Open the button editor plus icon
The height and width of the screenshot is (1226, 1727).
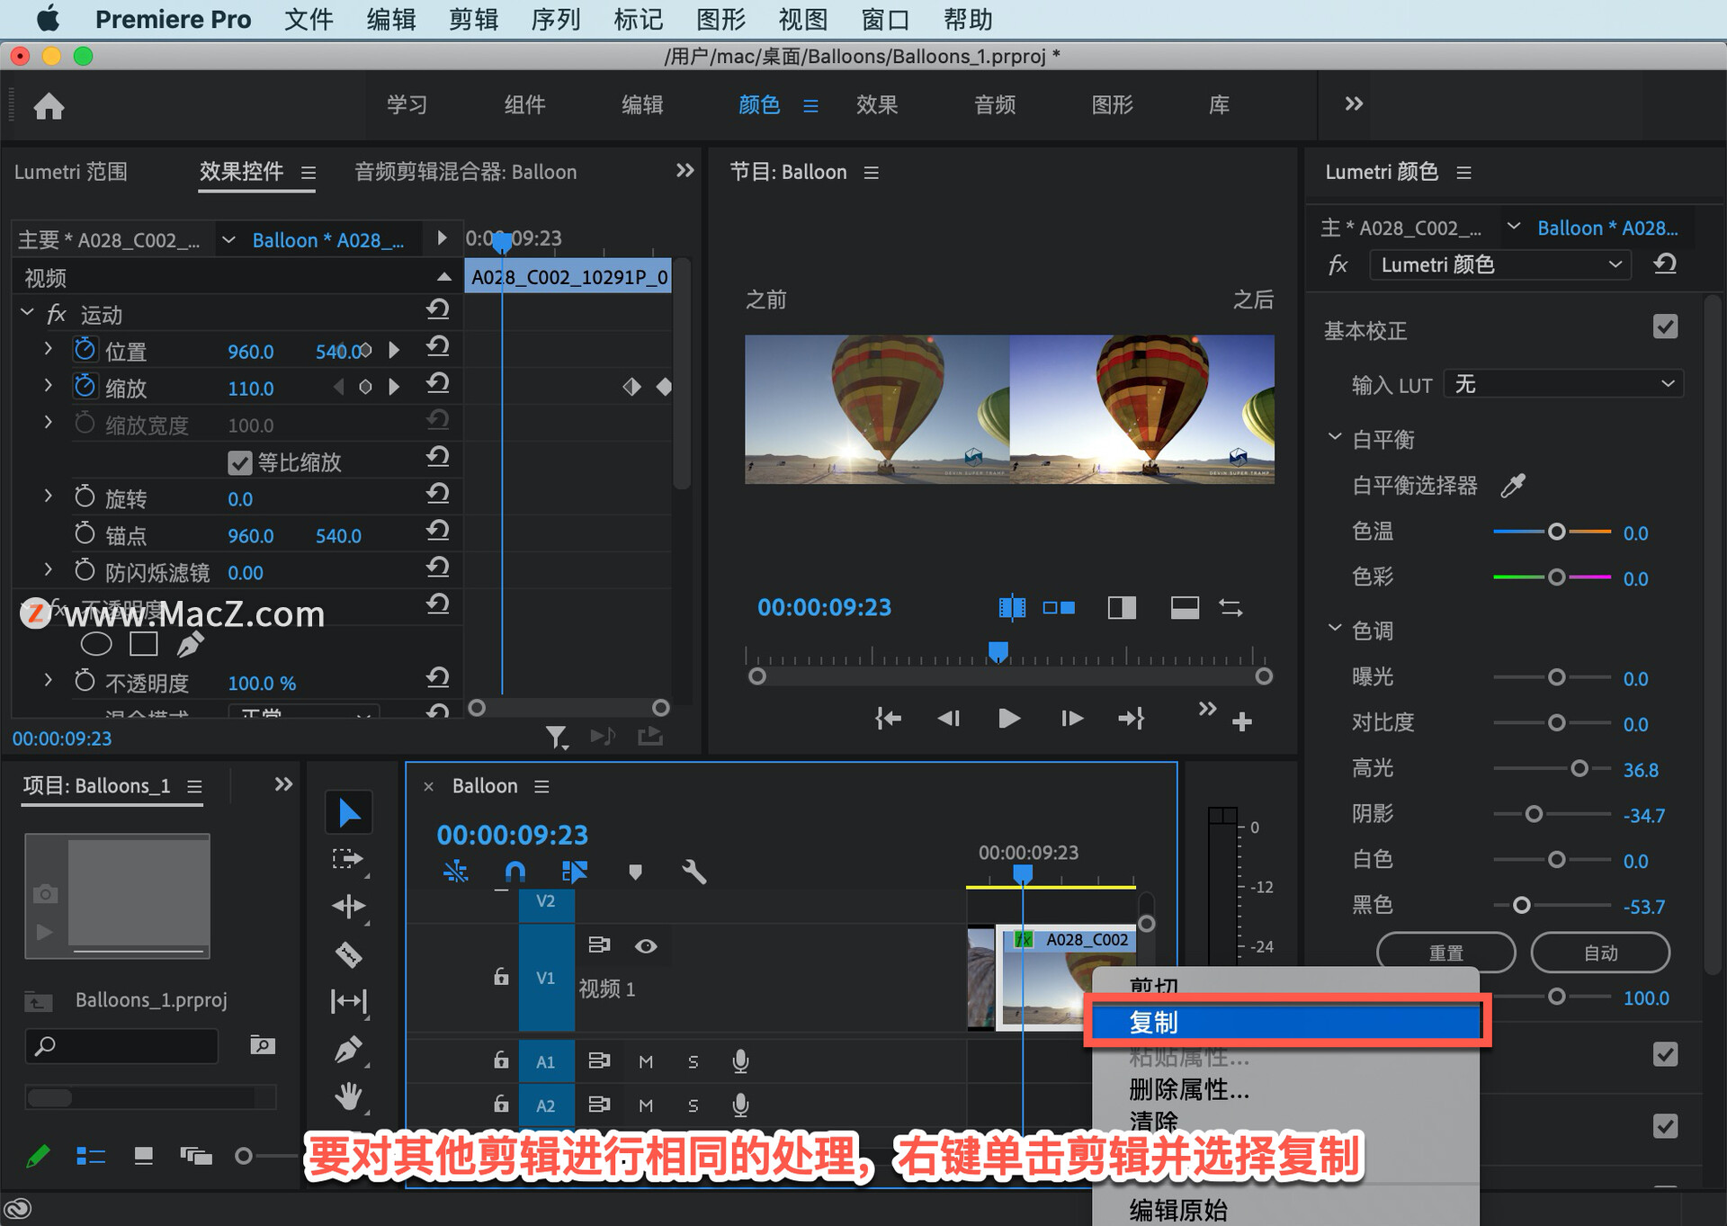[1242, 720]
